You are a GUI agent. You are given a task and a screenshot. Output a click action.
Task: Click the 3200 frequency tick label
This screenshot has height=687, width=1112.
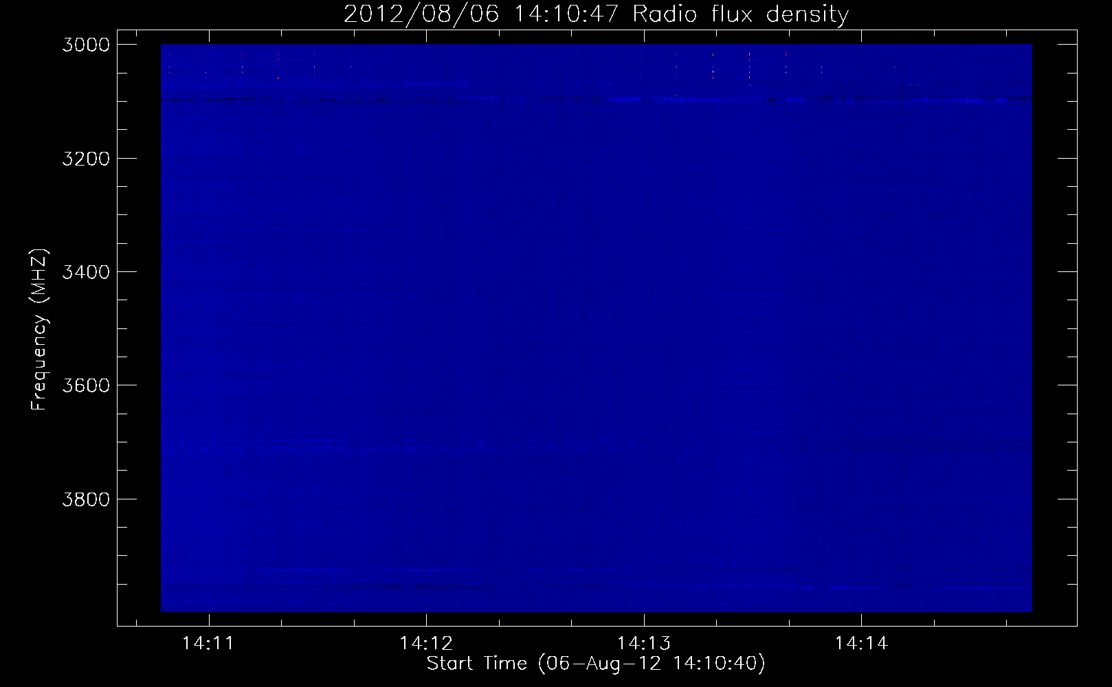[x=86, y=159]
